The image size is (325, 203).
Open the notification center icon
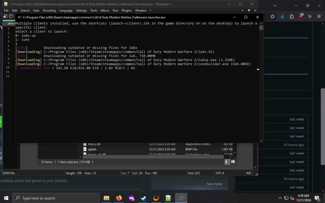point(317,198)
